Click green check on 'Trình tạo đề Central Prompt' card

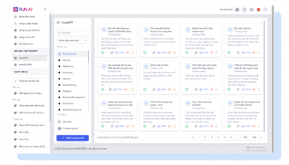145,53
